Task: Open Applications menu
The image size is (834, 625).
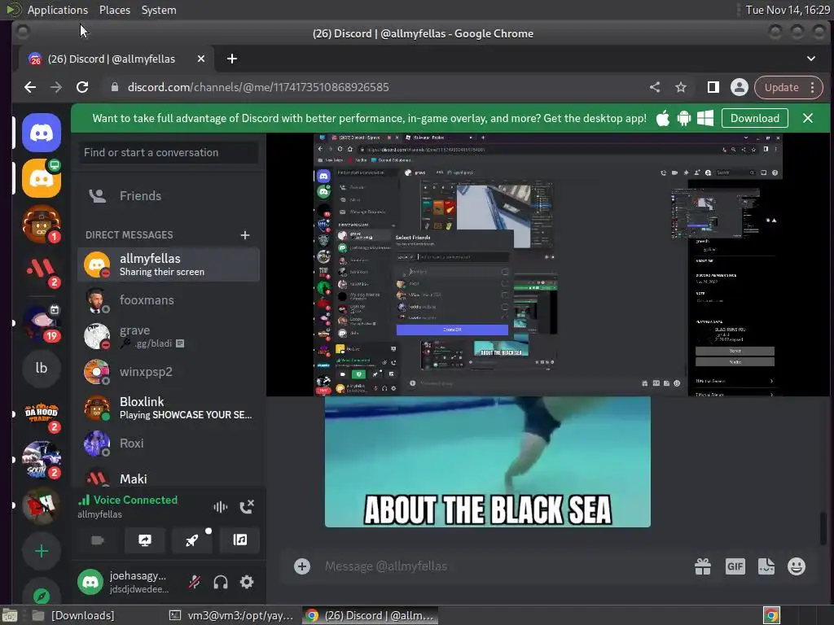Action: (58, 10)
